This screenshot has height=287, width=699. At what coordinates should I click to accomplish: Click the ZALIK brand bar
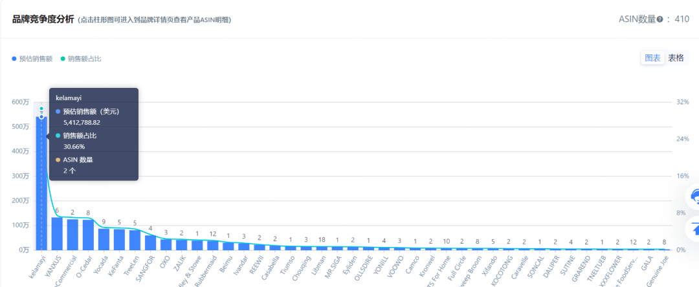(181, 245)
